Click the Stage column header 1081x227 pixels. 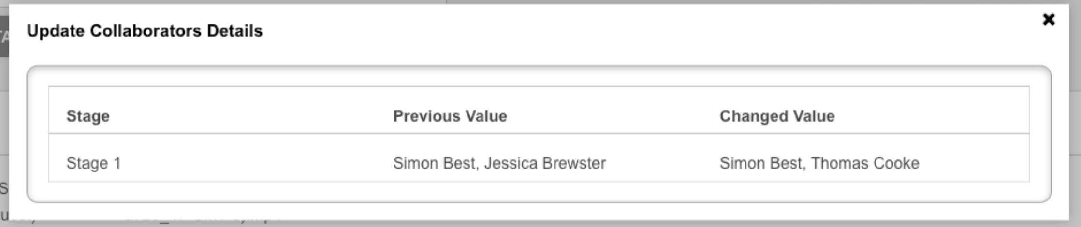(x=88, y=116)
